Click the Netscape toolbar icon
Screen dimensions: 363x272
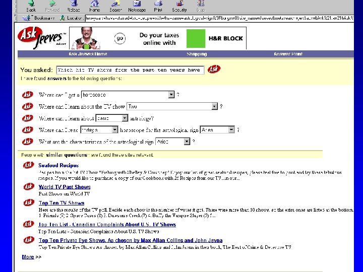(x=137, y=6)
